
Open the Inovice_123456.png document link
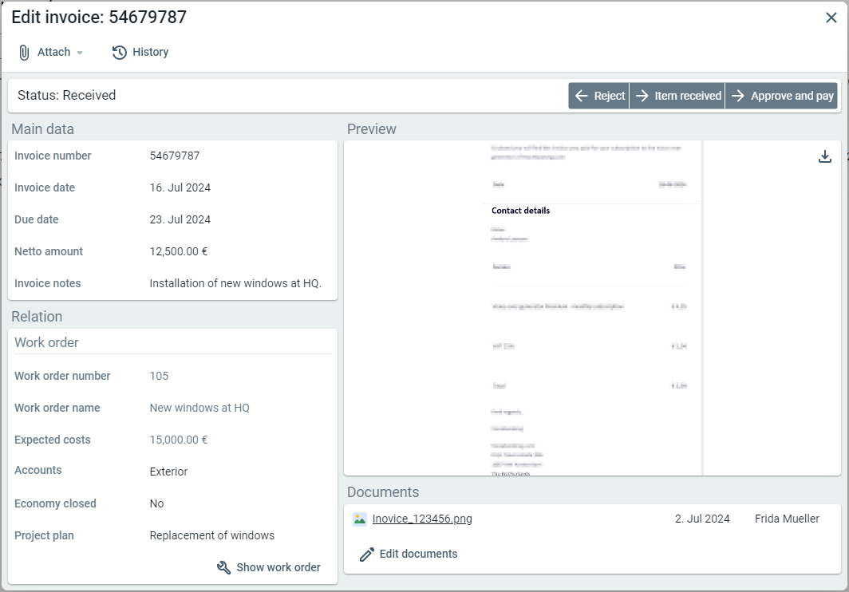(422, 519)
